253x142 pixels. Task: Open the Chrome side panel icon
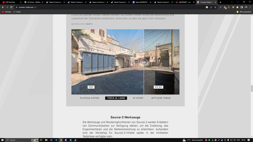click(242, 7)
